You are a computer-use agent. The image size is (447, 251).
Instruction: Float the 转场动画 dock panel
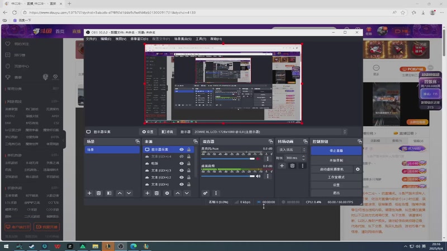pyautogui.click(x=305, y=142)
